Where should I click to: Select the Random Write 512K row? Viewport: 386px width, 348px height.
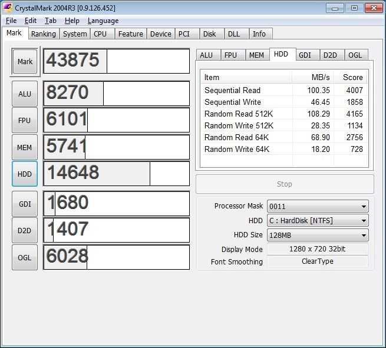[x=284, y=125]
